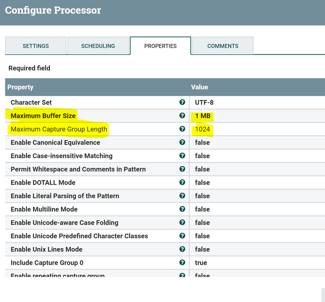Click help icon for Enable Unix Lines Mode
This screenshot has height=302, width=325.
tap(182, 249)
